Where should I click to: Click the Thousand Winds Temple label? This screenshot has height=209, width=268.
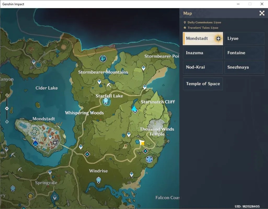coord(157,131)
